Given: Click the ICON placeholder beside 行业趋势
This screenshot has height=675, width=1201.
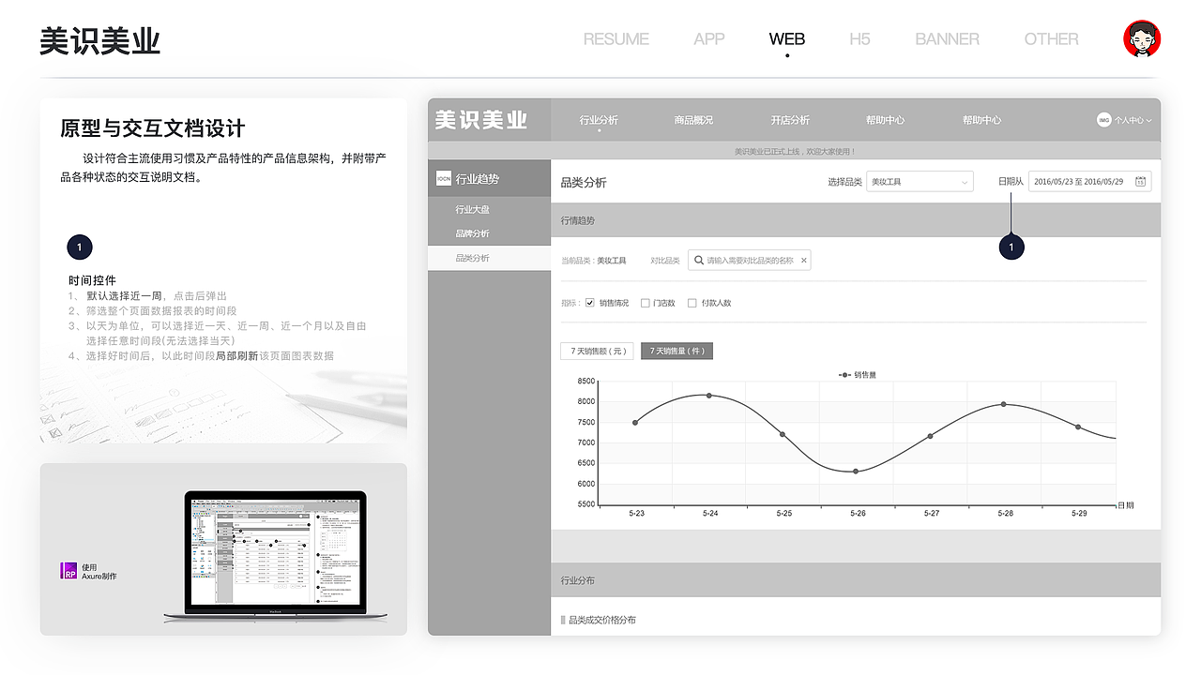Looking at the screenshot, I should click(x=444, y=178).
